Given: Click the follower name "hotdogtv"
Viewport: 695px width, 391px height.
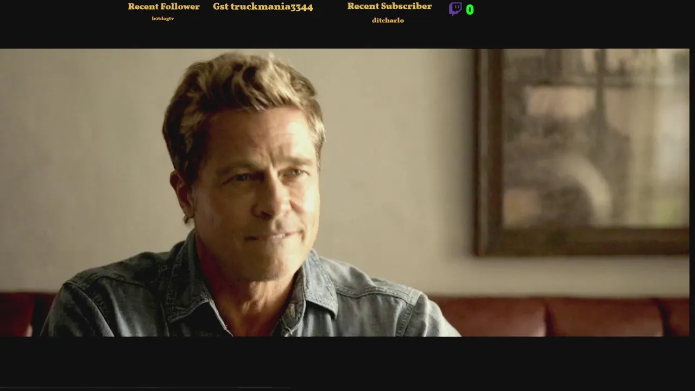Looking at the screenshot, I should [163, 18].
